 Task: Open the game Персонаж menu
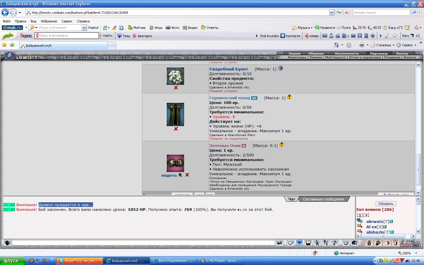[x=379, y=53]
